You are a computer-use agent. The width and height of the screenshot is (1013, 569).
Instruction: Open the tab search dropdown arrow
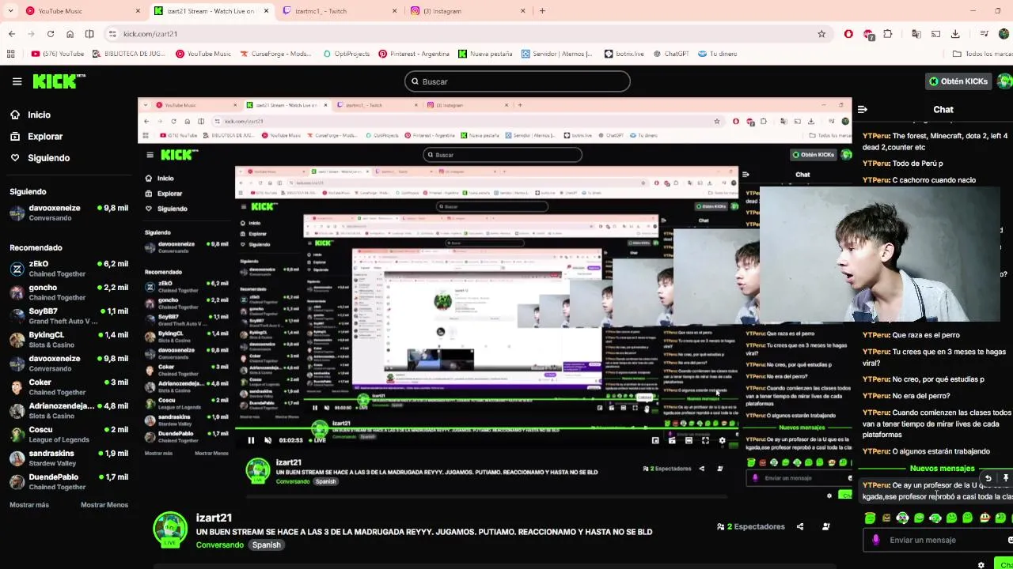click(9, 11)
